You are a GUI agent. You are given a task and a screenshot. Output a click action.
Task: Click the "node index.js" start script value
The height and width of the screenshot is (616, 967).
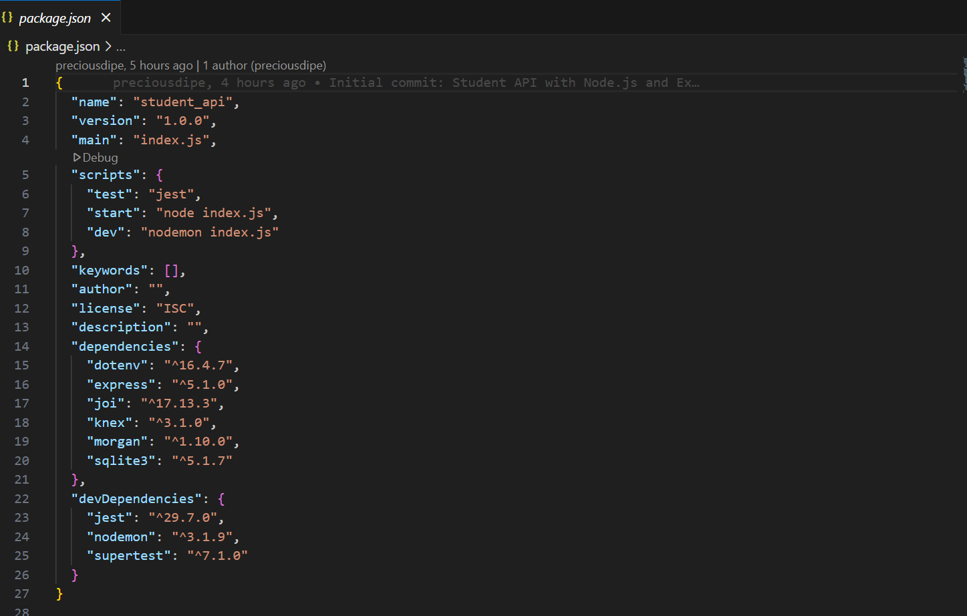tap(214, 213)
